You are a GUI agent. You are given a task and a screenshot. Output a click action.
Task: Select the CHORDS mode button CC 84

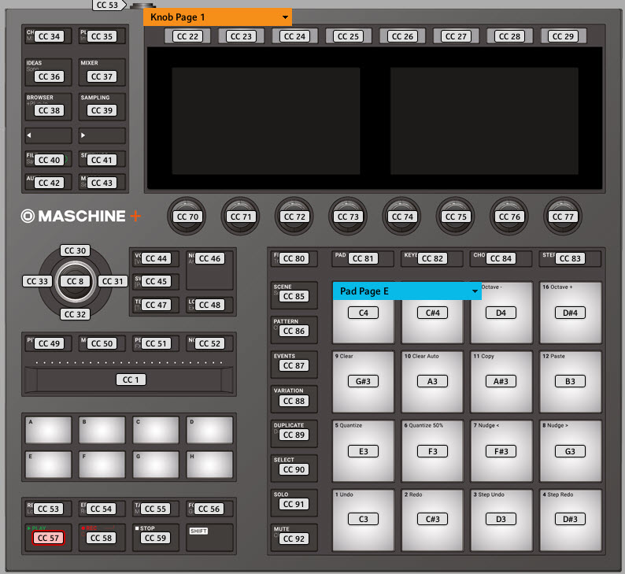[501, 259]
